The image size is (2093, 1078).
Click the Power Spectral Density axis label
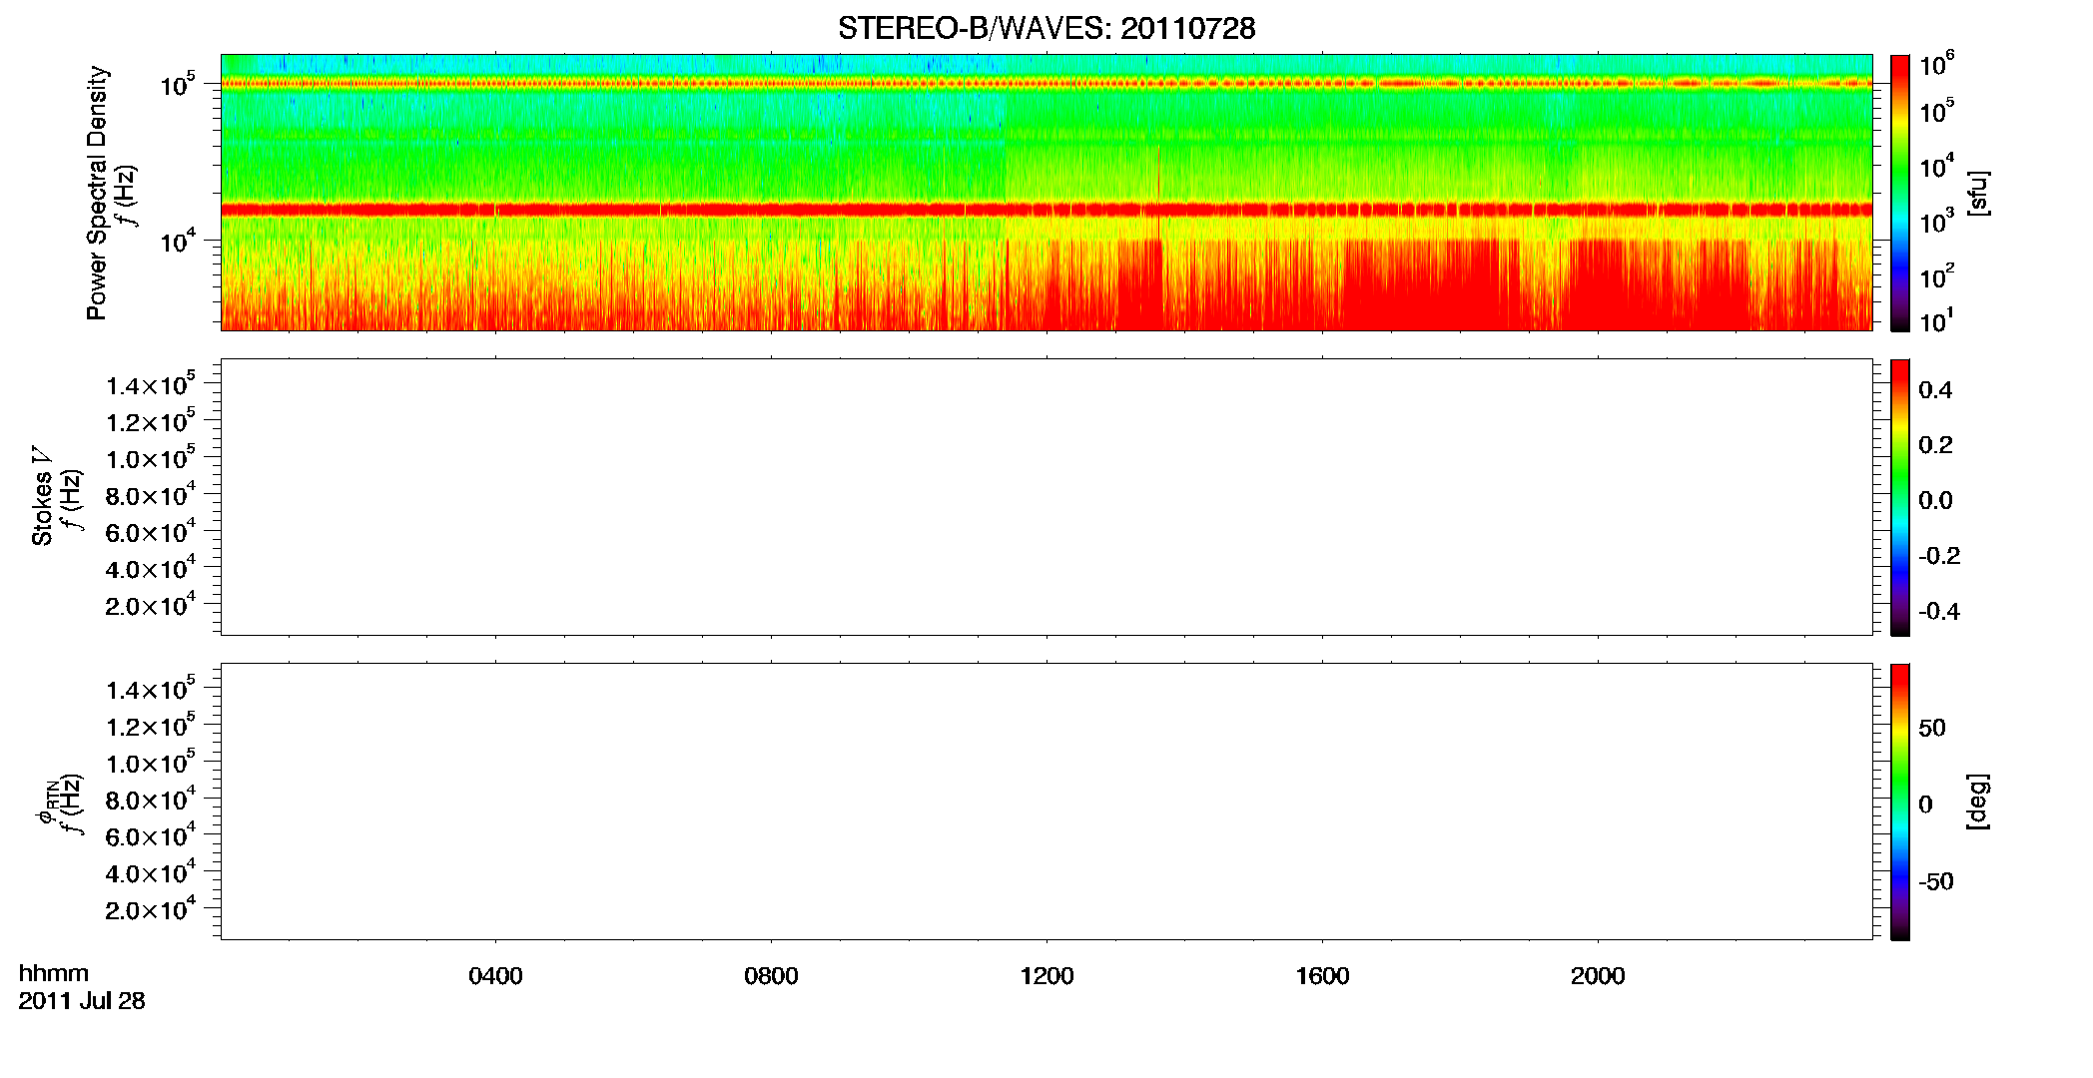(97, 193)
